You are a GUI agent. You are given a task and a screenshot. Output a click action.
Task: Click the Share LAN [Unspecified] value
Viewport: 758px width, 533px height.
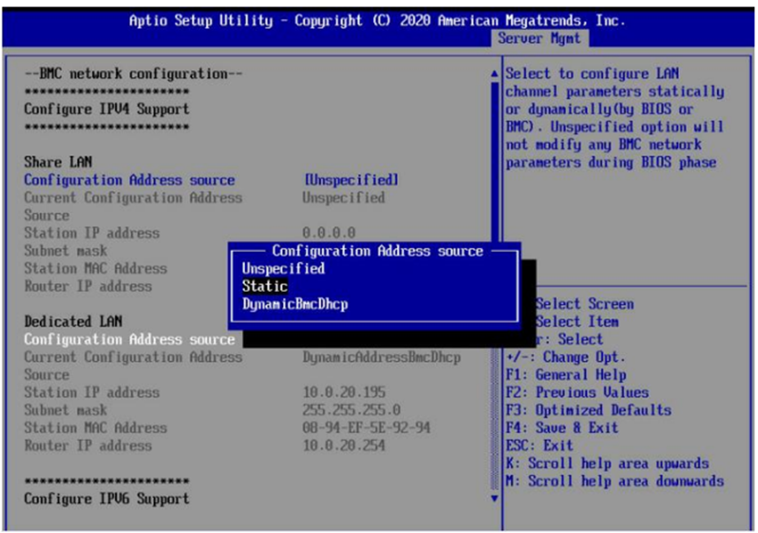click(351, 180)
